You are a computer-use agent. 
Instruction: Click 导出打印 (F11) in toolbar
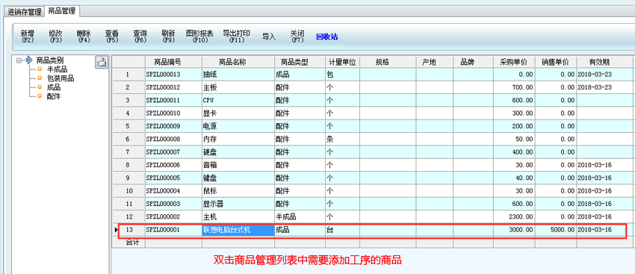(237, 37)
